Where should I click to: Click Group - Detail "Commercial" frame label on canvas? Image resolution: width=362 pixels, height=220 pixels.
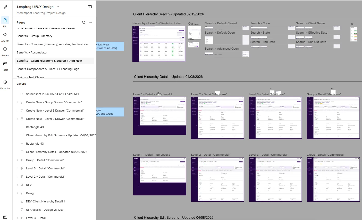[x=325, y=155]
